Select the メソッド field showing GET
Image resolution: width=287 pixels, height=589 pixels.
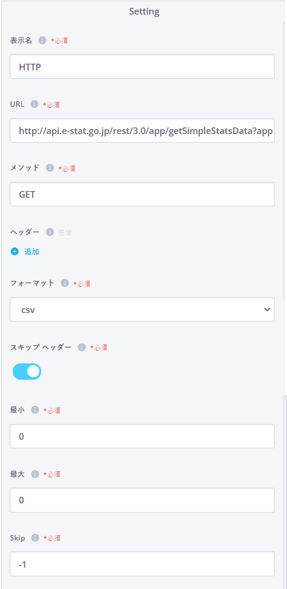[142, 194]
